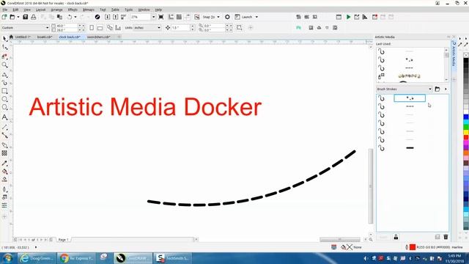Viewport: 469px width, 264px height.
Task: Open a new document tab plus button
Action: pos(119,37)
